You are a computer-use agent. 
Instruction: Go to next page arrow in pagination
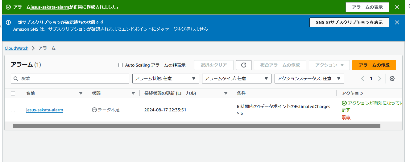[379, 79]
